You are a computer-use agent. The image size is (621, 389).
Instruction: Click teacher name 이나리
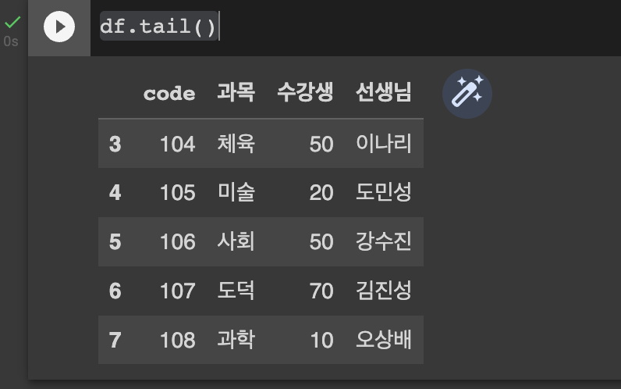click(383, 144)
